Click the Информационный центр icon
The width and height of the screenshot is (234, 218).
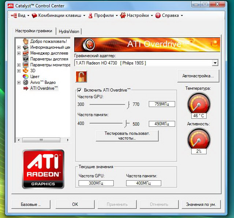point(26,47)
